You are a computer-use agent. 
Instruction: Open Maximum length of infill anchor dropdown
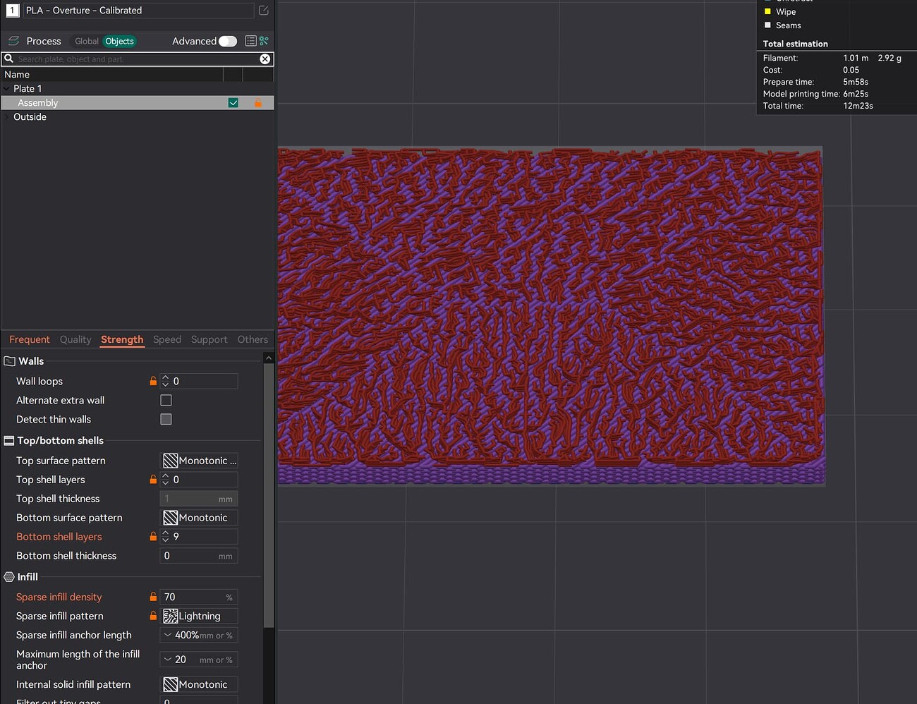click(x=199, y=660)
